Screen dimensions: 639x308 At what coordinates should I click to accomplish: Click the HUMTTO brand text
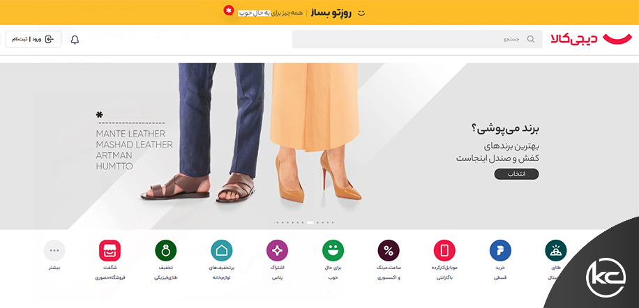click(114, 167)
